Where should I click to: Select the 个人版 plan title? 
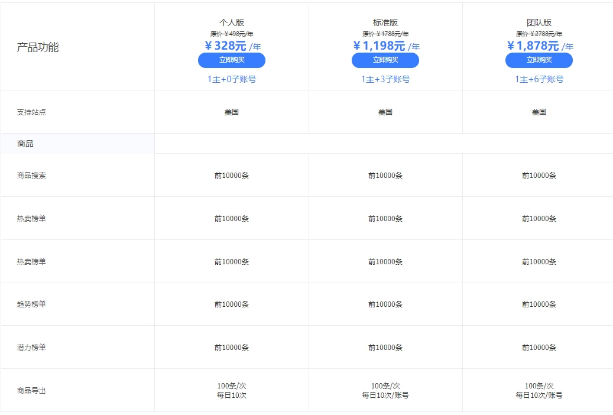(x=232, y=22)
